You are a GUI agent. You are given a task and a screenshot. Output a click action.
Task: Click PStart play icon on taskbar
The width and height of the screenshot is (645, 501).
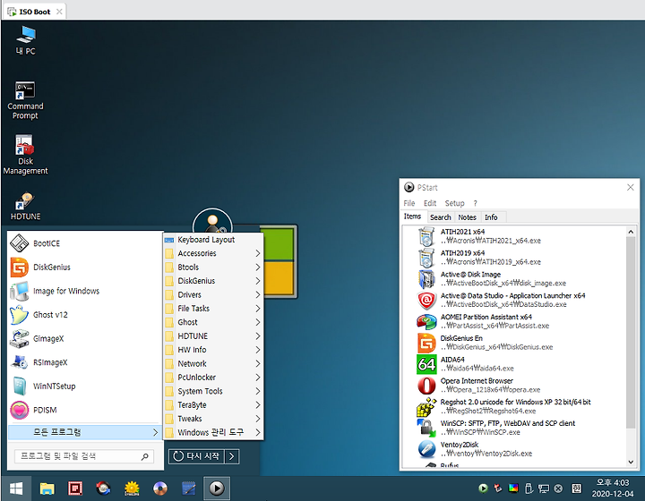click(x=217, y=488)
